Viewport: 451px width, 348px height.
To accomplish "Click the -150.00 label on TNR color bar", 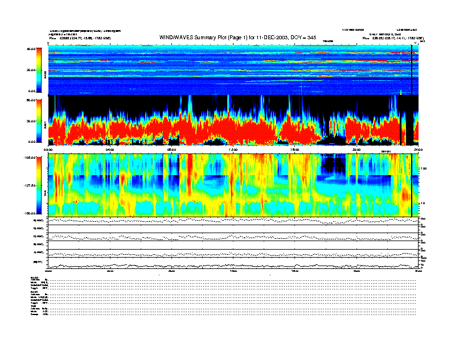I will (x=30, y=213).
